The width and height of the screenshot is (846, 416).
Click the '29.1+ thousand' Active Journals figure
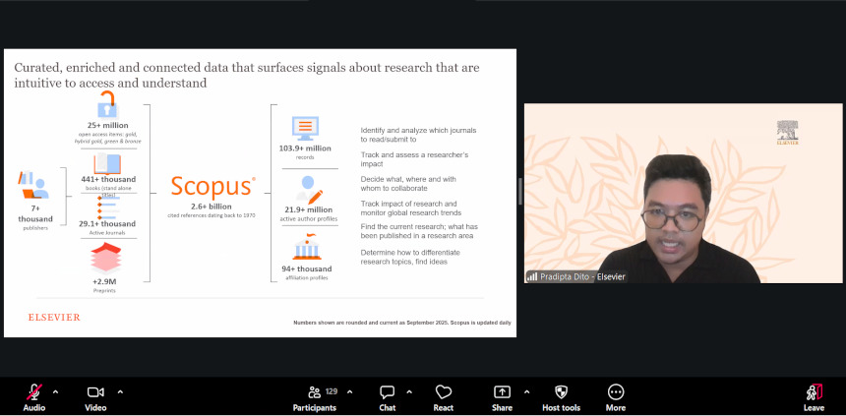(x=108, y=224)
